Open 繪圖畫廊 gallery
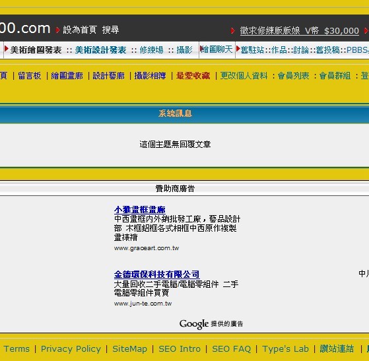This screenshot has width=369, height=361. point(67,76)
